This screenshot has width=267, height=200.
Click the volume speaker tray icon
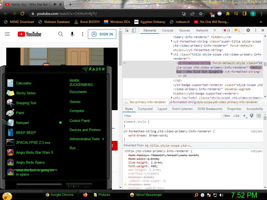coord(221,195)
